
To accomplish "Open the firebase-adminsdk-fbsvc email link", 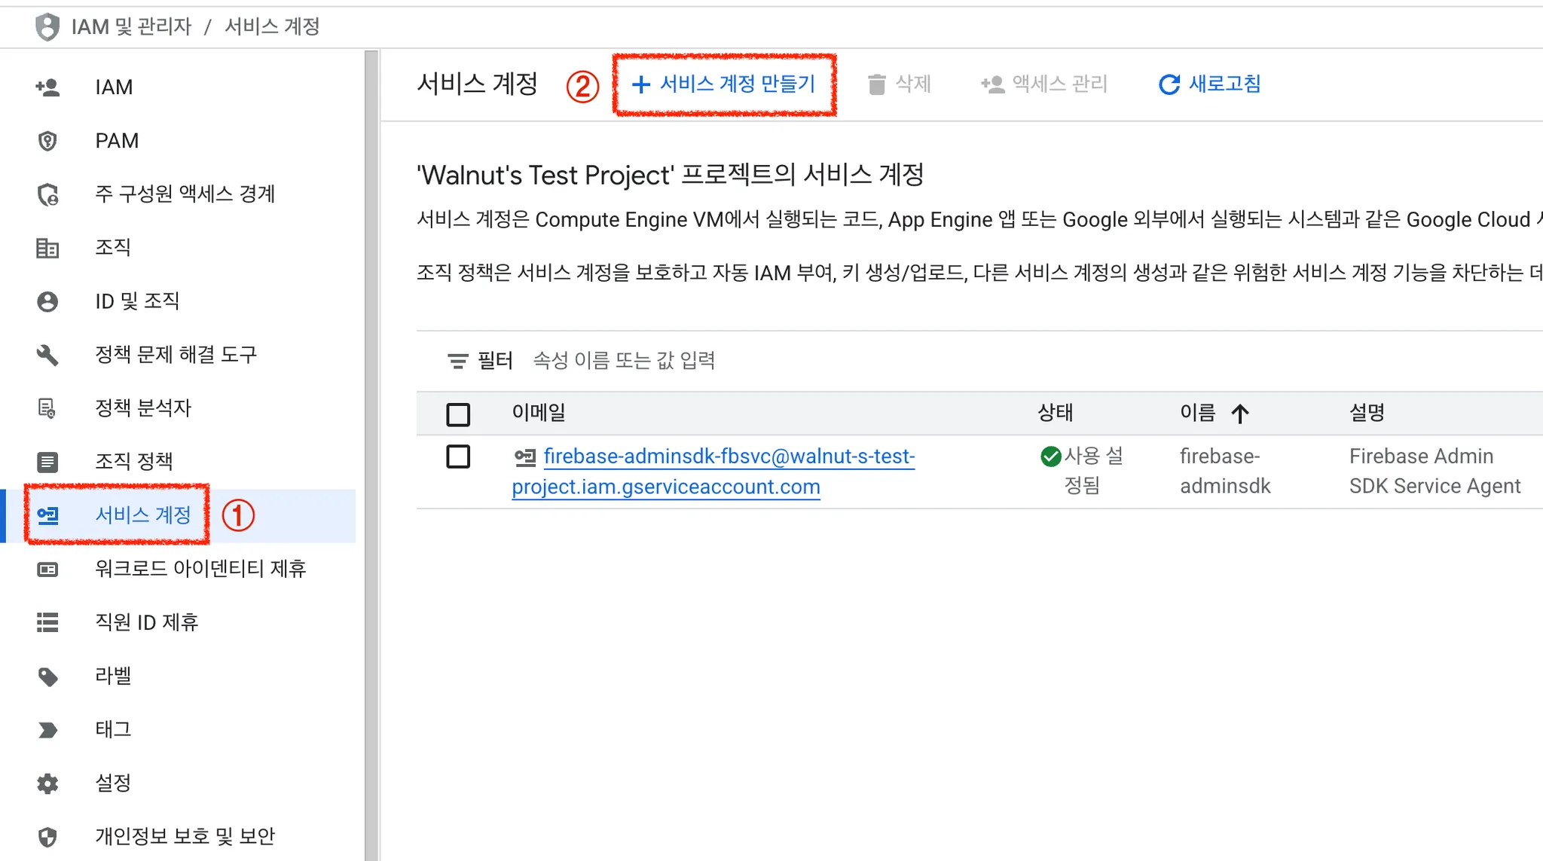I will pos(728,456).
